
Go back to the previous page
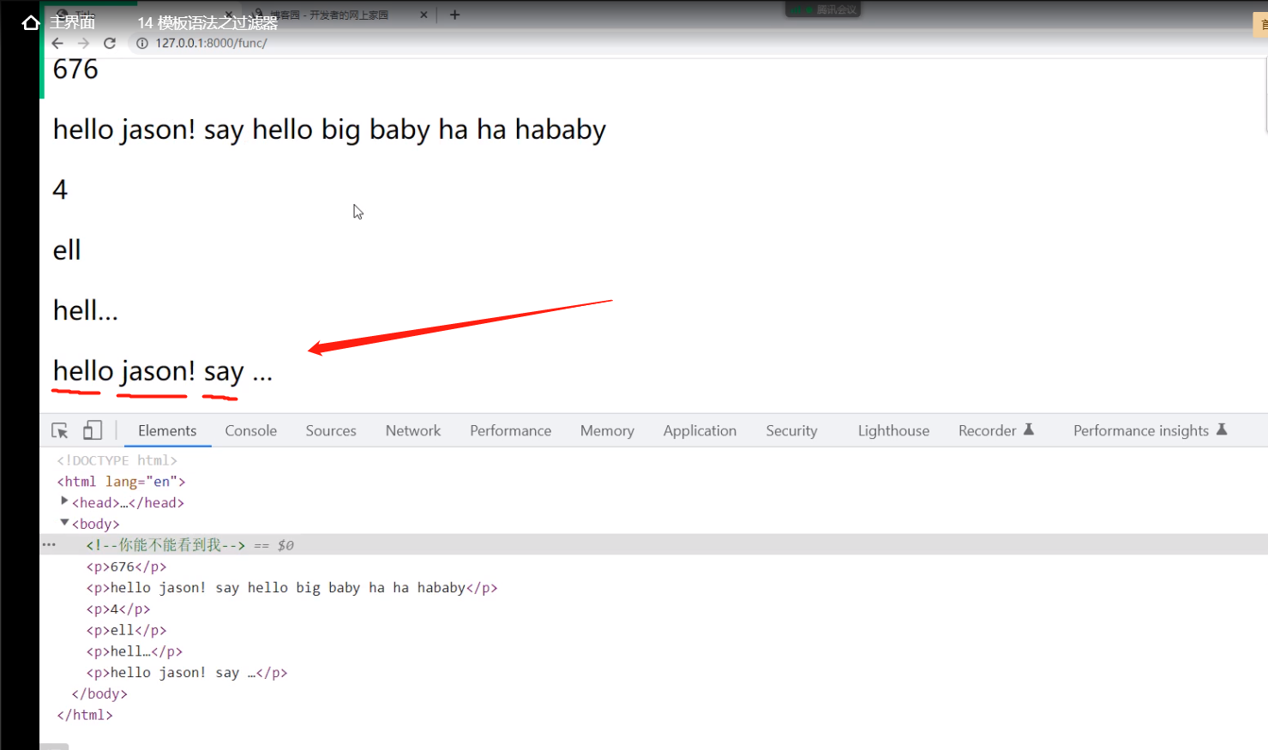click(57, 43)
